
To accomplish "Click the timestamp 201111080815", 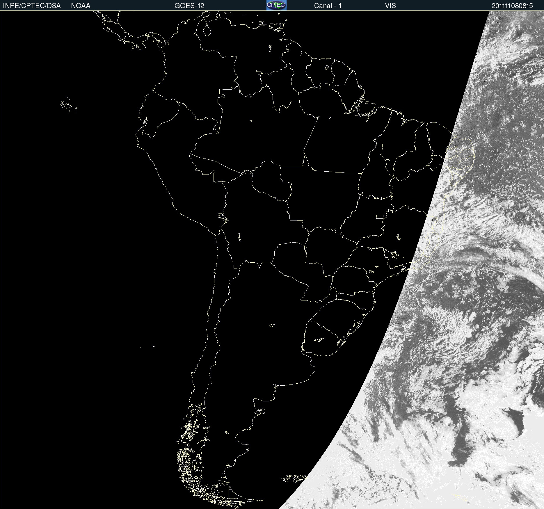I will tap(512, 6).
